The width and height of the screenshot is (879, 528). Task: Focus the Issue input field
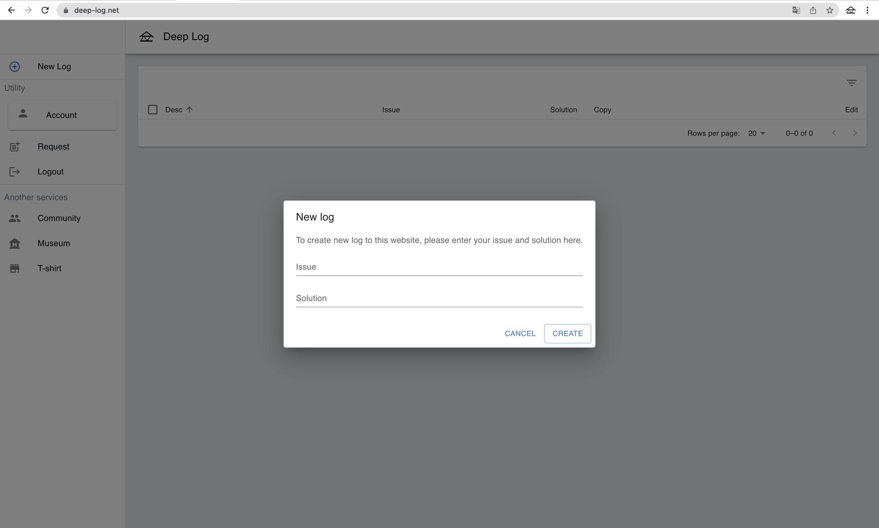pyautogui.click(x=439, y=267)
